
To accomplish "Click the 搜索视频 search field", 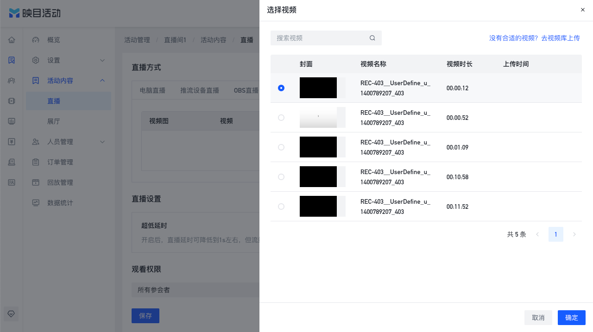I will click(326, 38).
